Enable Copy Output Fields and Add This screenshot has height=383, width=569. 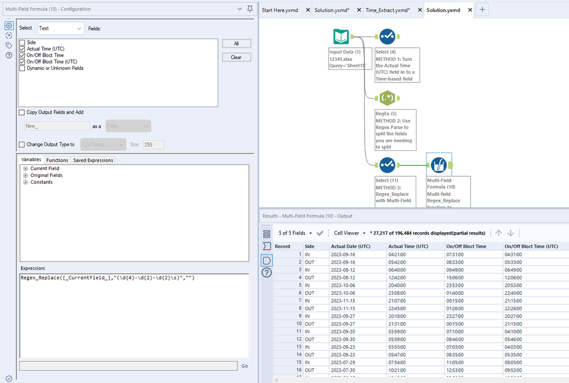(x=22, y=113)
